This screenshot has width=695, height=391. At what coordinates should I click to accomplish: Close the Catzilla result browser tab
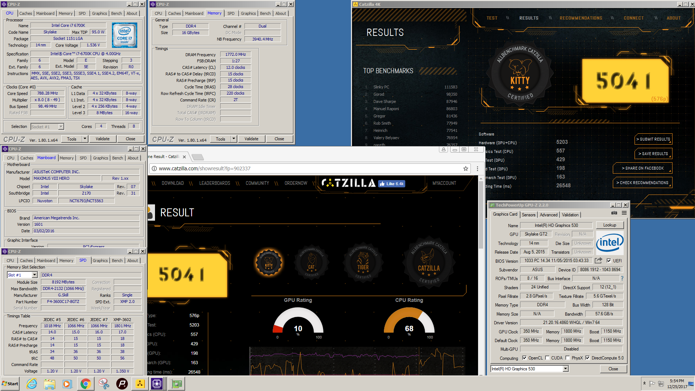point(184,157)
